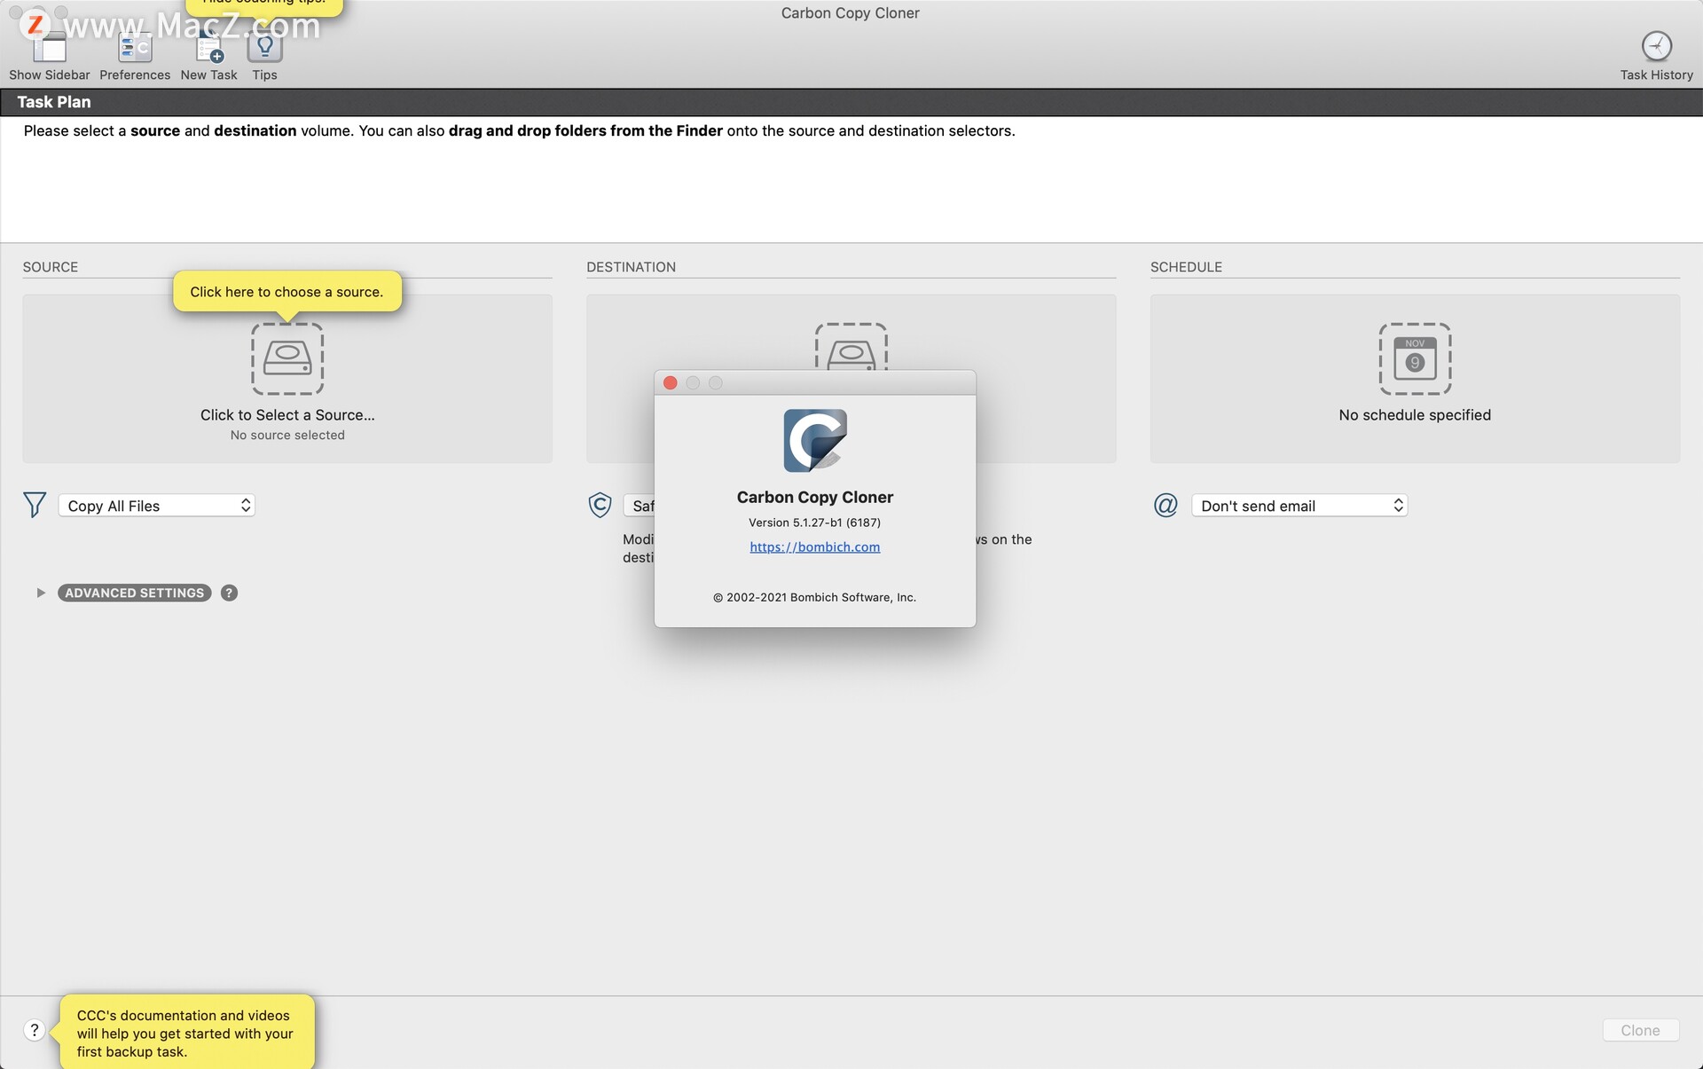Click the bottom-left help question mark button
The width and height of the screenshot is (1703, 1069).
34,1030
